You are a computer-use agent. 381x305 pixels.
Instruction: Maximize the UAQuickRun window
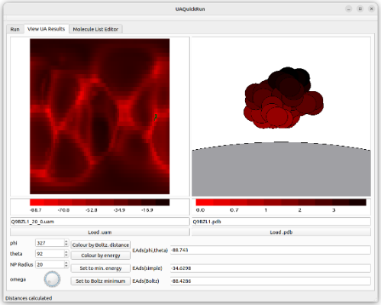360,9
